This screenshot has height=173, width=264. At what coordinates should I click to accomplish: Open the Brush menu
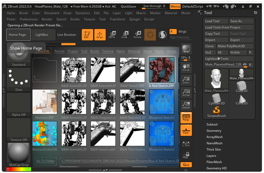click(x=24, y=13)
